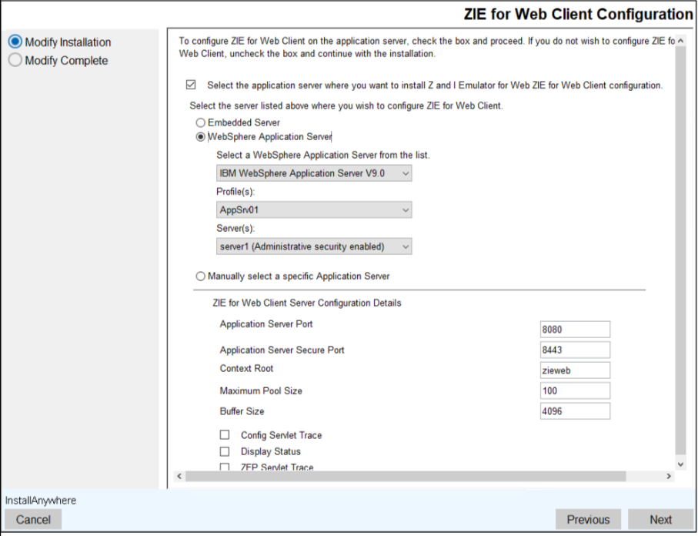Select the Modify Complete radio option
698x536 pixels.
15,60
